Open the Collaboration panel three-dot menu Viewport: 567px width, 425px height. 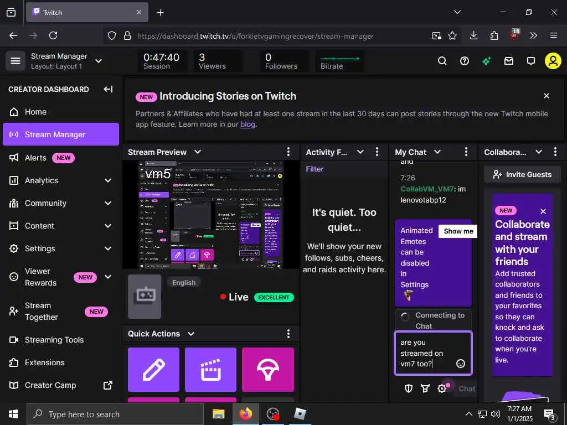tap(555, 152)
